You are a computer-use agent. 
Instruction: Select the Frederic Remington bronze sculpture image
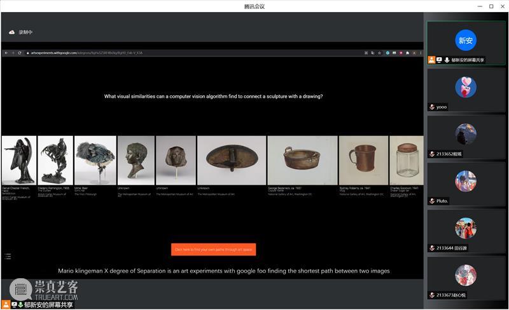(55, 160)
